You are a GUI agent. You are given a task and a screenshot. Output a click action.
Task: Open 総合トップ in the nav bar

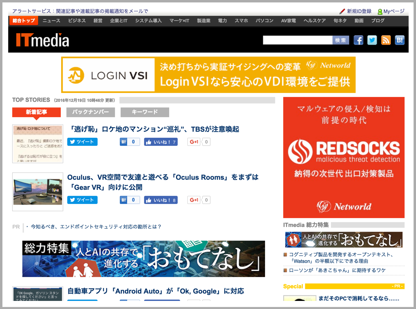pos(23,21)
